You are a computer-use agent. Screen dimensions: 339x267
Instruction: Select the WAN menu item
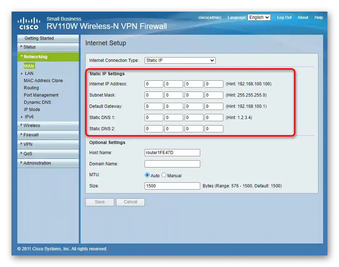coord(29,66)
